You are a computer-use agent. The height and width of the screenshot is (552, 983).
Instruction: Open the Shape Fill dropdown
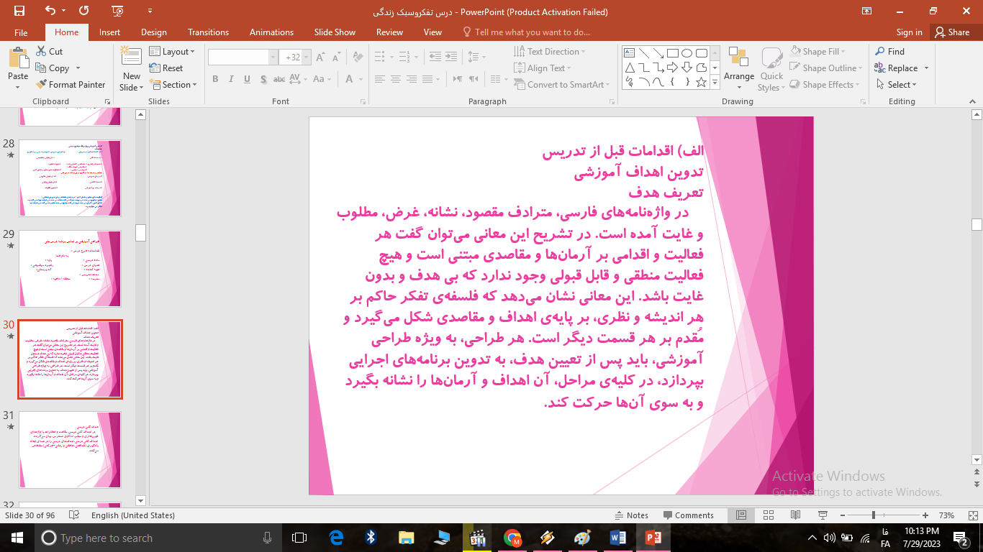817,52
